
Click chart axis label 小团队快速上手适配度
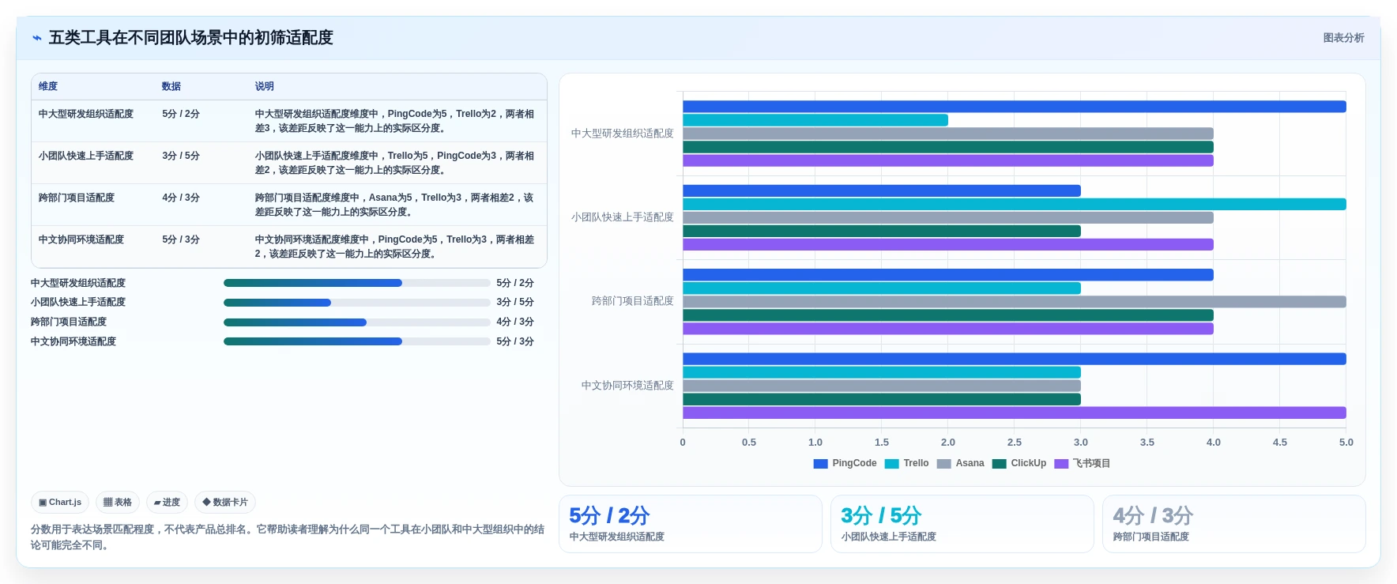tap(623, 217)
